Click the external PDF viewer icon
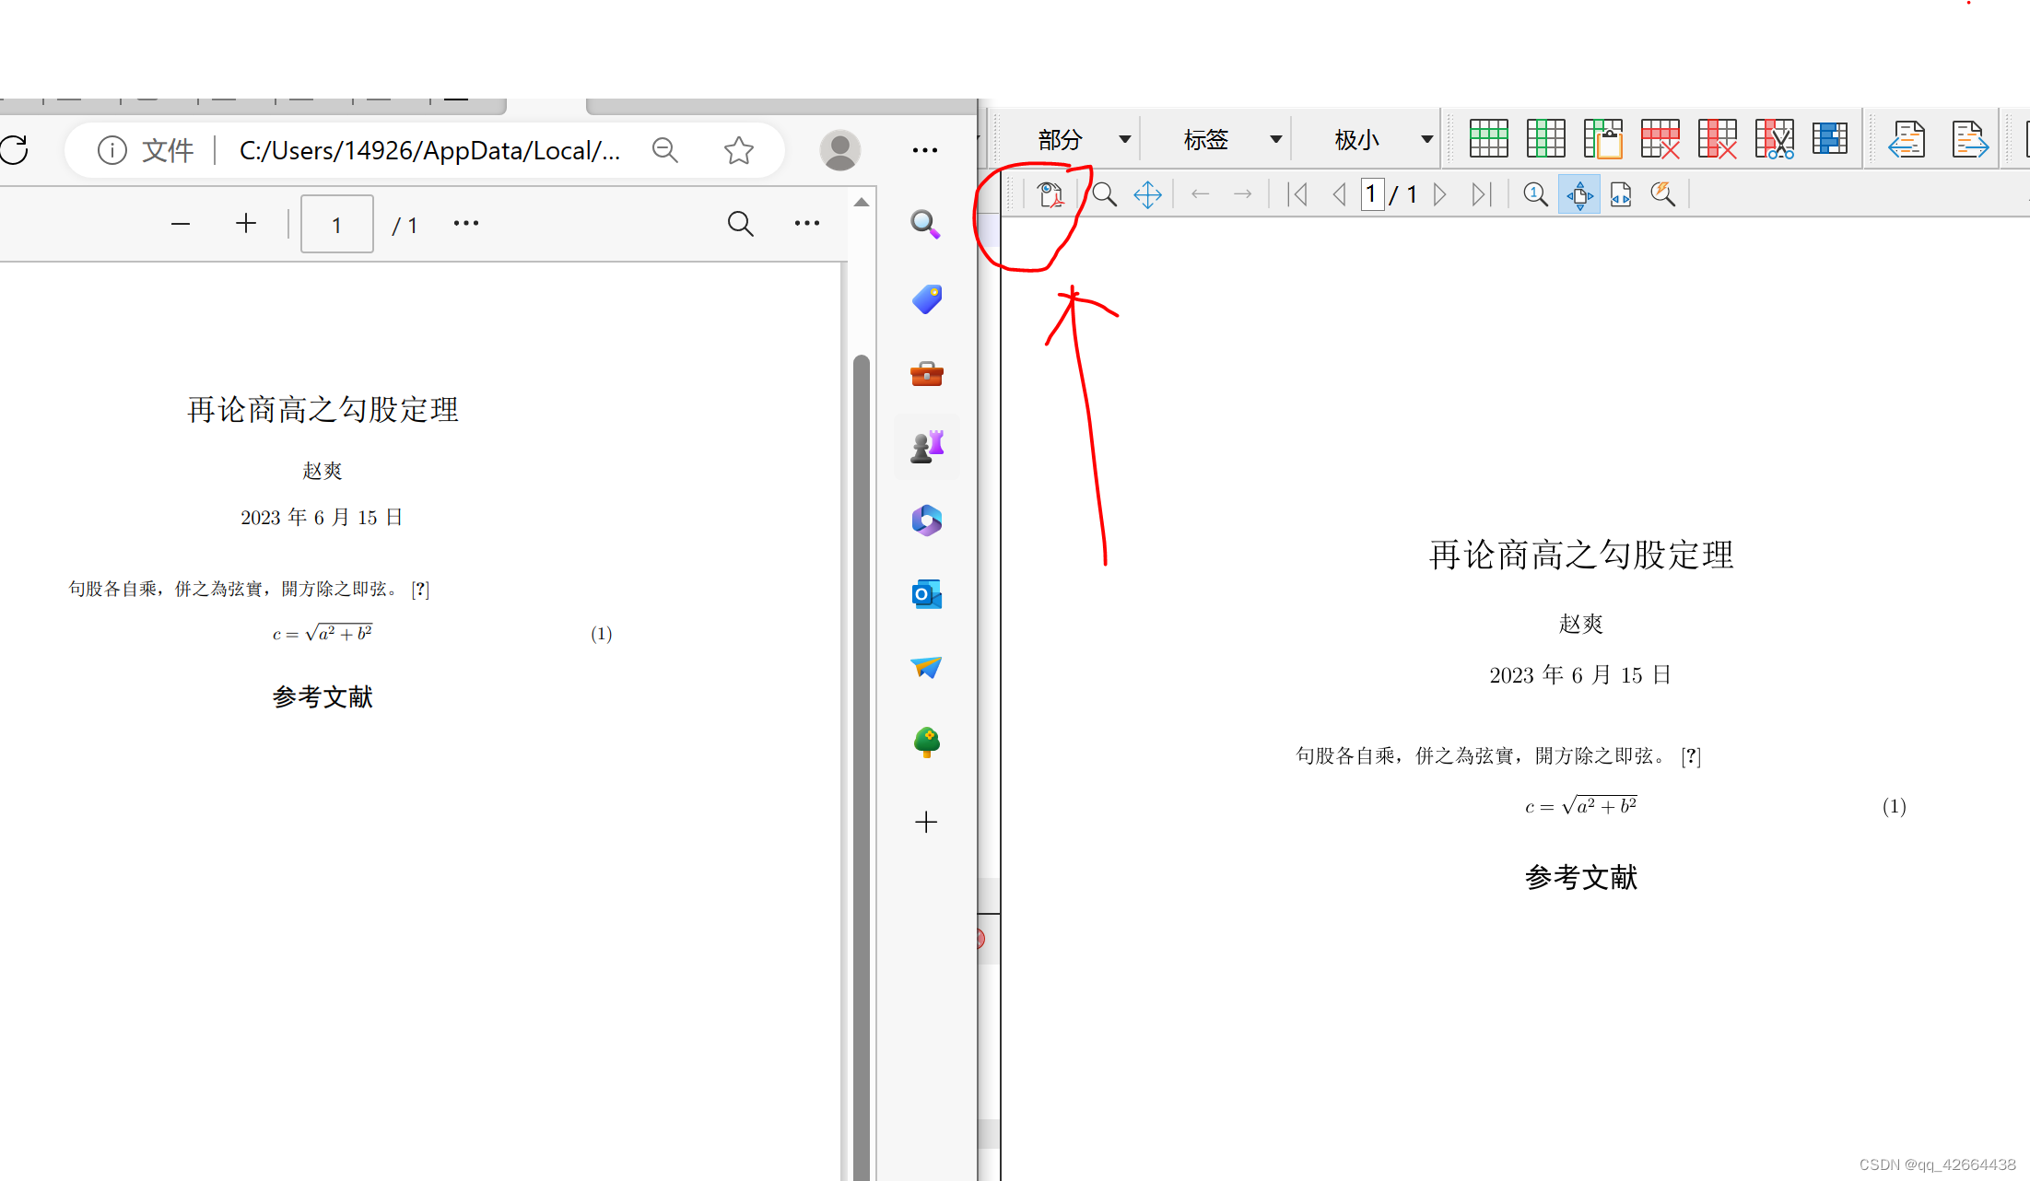This screenshot has width=2030, height=1181. [x=1050, y=194]
